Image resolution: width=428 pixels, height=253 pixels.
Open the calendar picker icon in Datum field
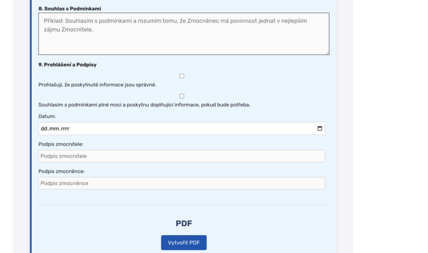tap(320, 129)
